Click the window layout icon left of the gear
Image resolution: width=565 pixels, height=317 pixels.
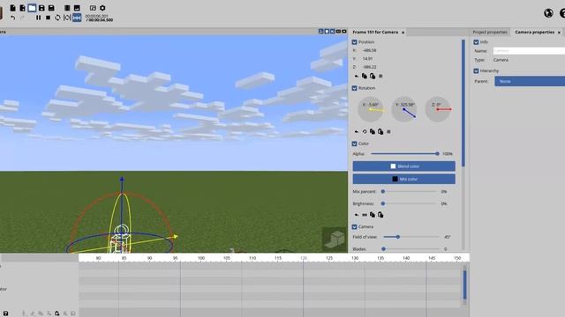(x=93, y=8)
